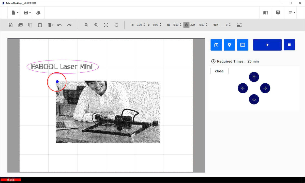Screen dimensions: 305x183
Task: Toggle the dotted grid display
Action: coord(116,25)
